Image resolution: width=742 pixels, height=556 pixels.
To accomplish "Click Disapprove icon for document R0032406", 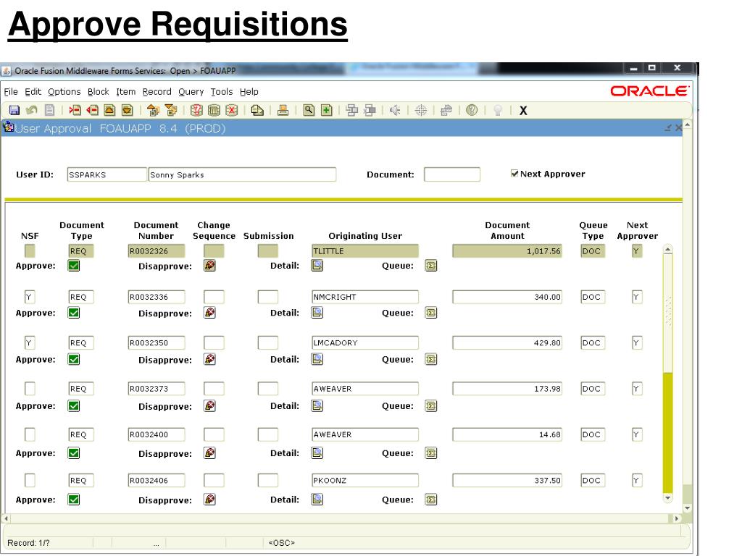I will point(209,500).
